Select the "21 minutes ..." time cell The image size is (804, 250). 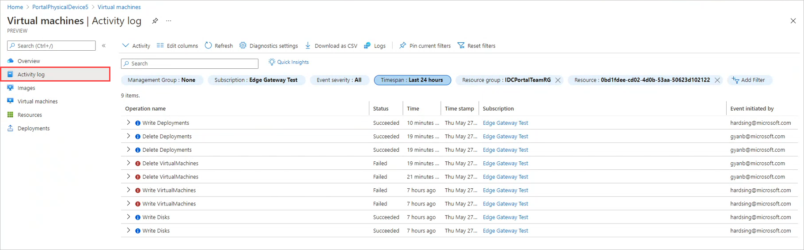click(423, 177)
